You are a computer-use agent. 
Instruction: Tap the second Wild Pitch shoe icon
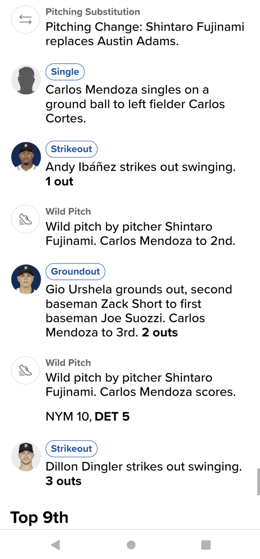tap(26, 371)
